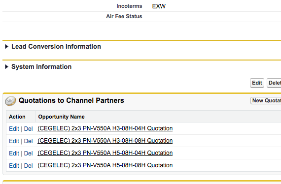This screenshot has height=184, width=281.
Task: Delete the H3-08H-04H quotation row
Action: (x=28, y=129)
